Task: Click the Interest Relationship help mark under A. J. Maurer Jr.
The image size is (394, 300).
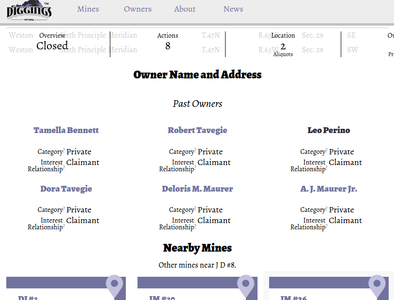Action: pyautogui.click(x=326, y=225)
